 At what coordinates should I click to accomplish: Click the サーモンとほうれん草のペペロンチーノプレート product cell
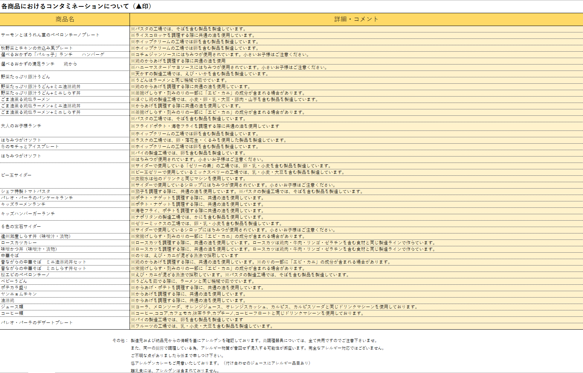(50, 35)
